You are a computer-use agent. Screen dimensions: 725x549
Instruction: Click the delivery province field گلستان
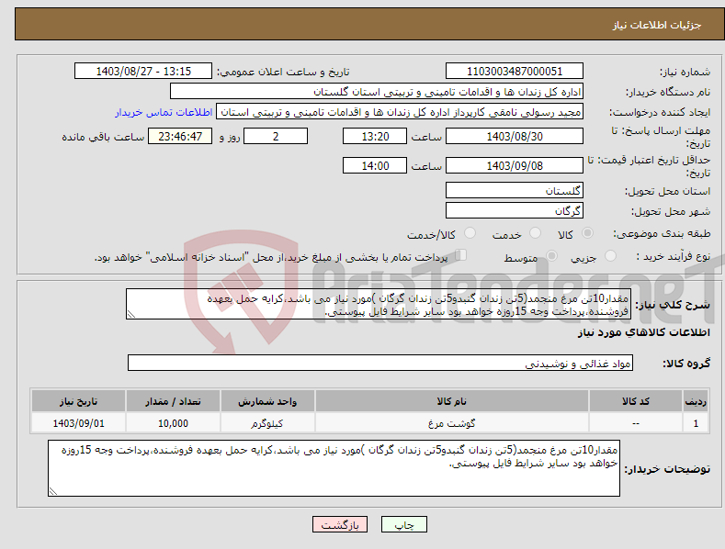click(x=515, y=190)
